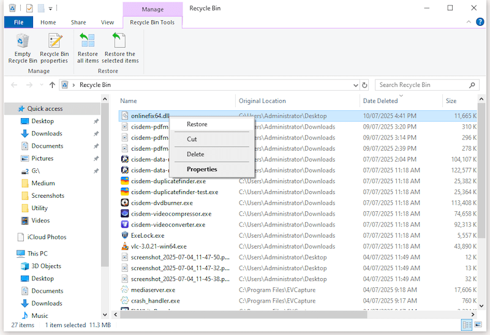This screenshot has width=490, height=335.
Task: Choose Restore from the context menu
Action: [x=197, y=124]
